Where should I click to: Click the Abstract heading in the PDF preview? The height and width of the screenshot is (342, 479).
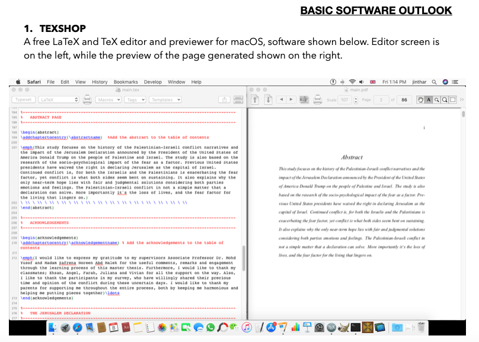click(352, 157)
